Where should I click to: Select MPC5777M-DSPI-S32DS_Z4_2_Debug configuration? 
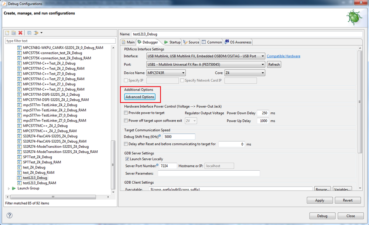[51, 95]
